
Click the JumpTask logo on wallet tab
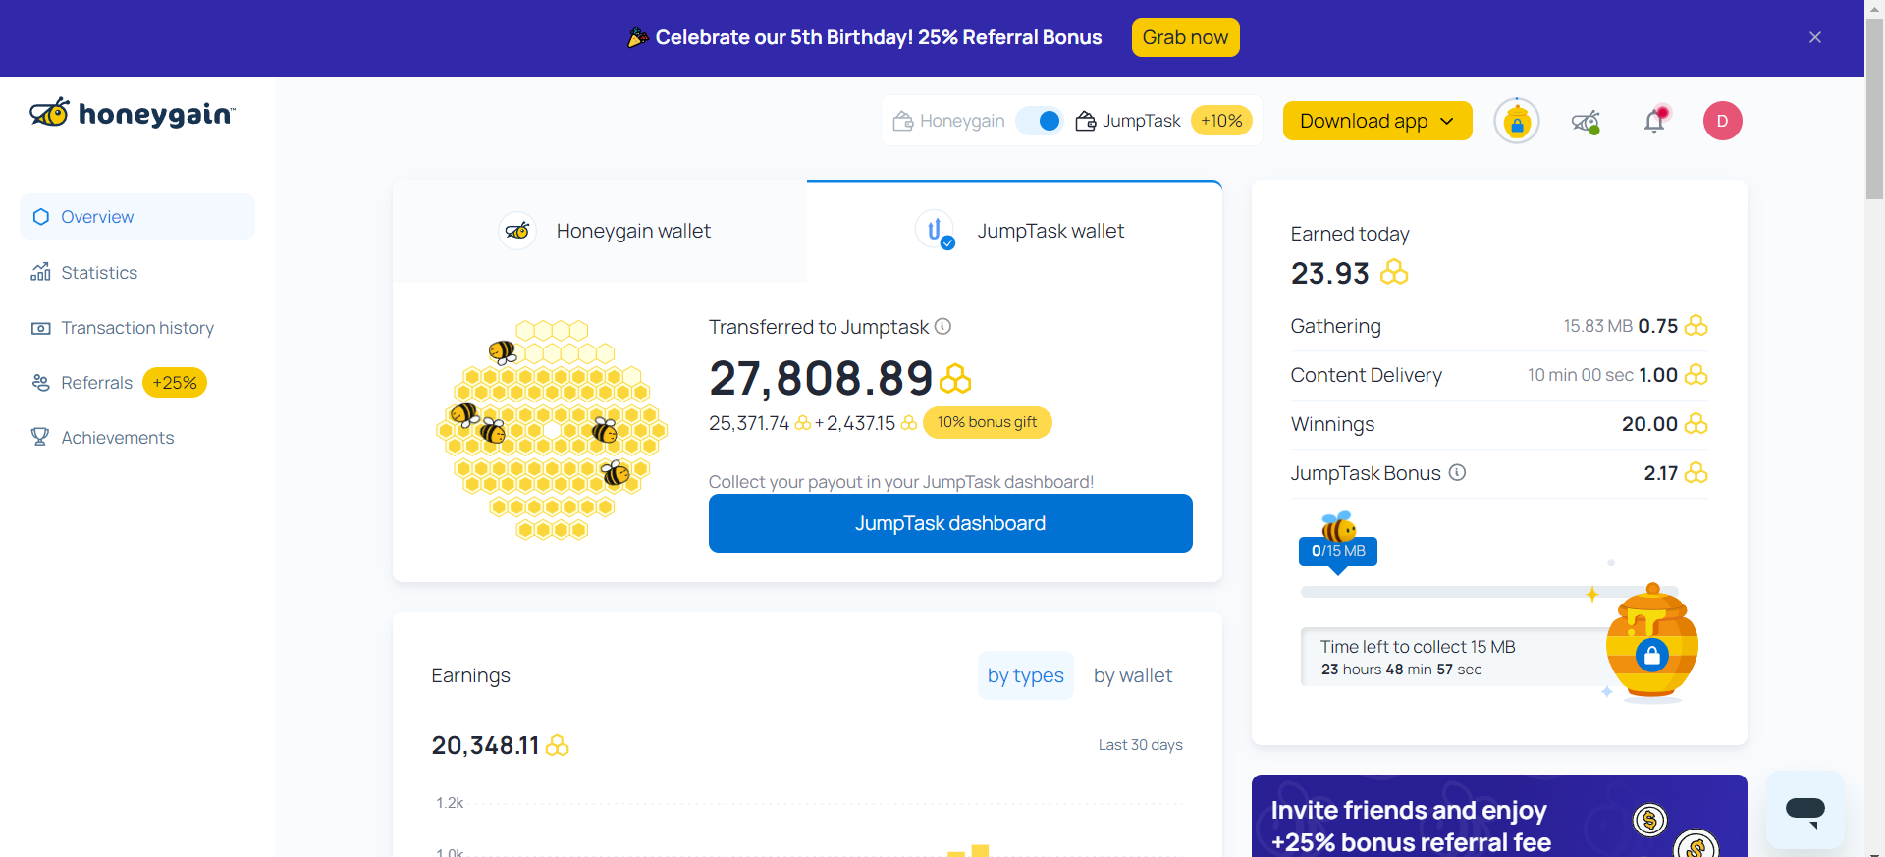point(935,230)
